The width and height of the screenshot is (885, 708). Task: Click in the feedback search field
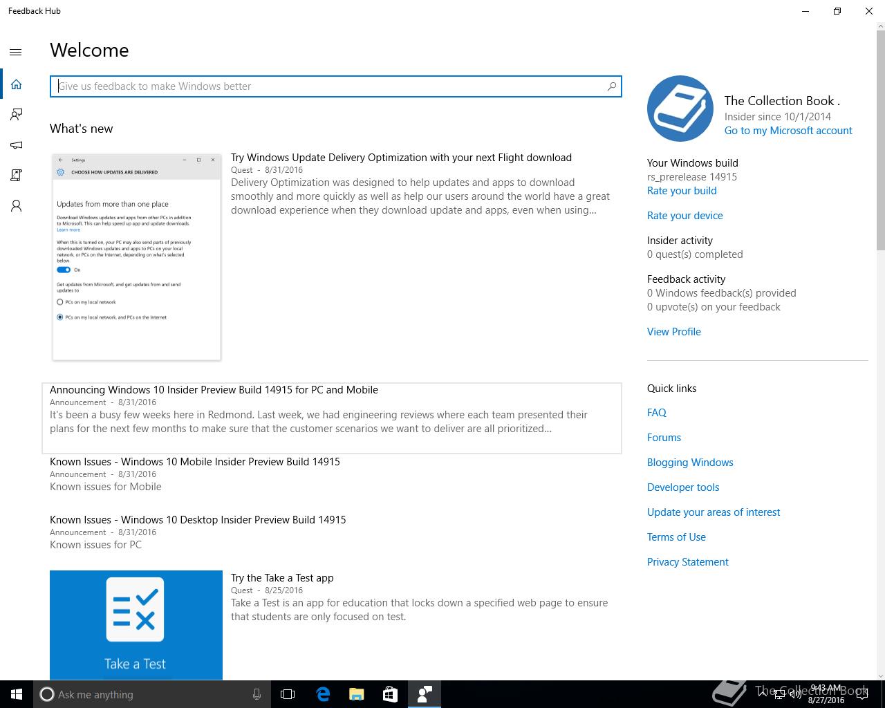(x=336, y=86)
